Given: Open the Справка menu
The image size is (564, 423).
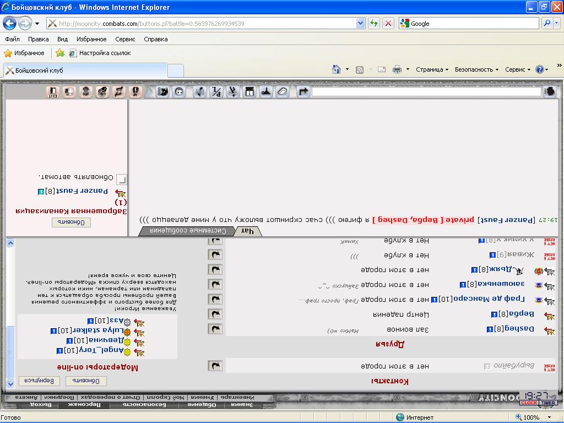Looking at the screenshot, I should tap(156, 39).
